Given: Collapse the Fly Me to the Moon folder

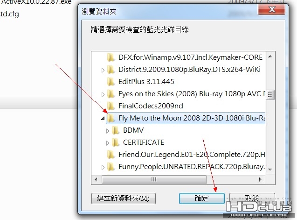Looking at the screenshot, I should click(x=103, y=119).
